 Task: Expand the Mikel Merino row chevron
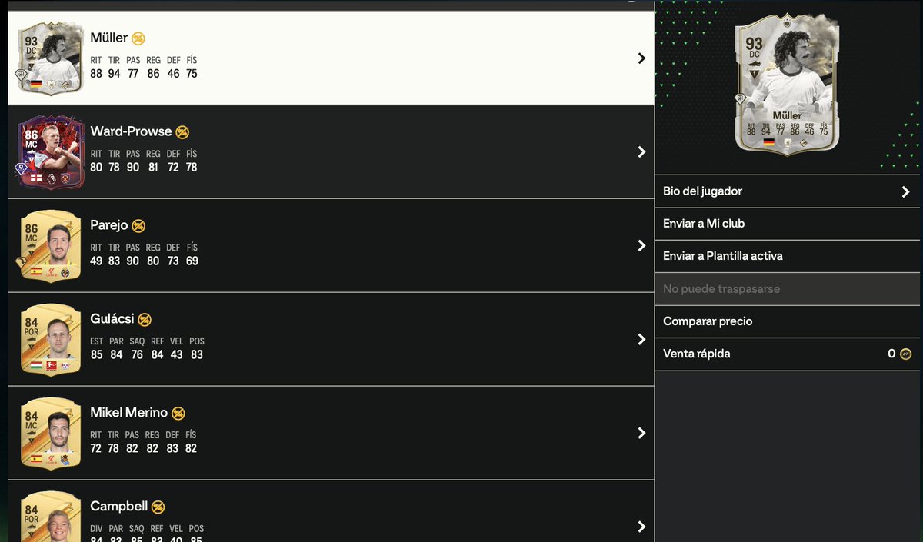point(641,434)
